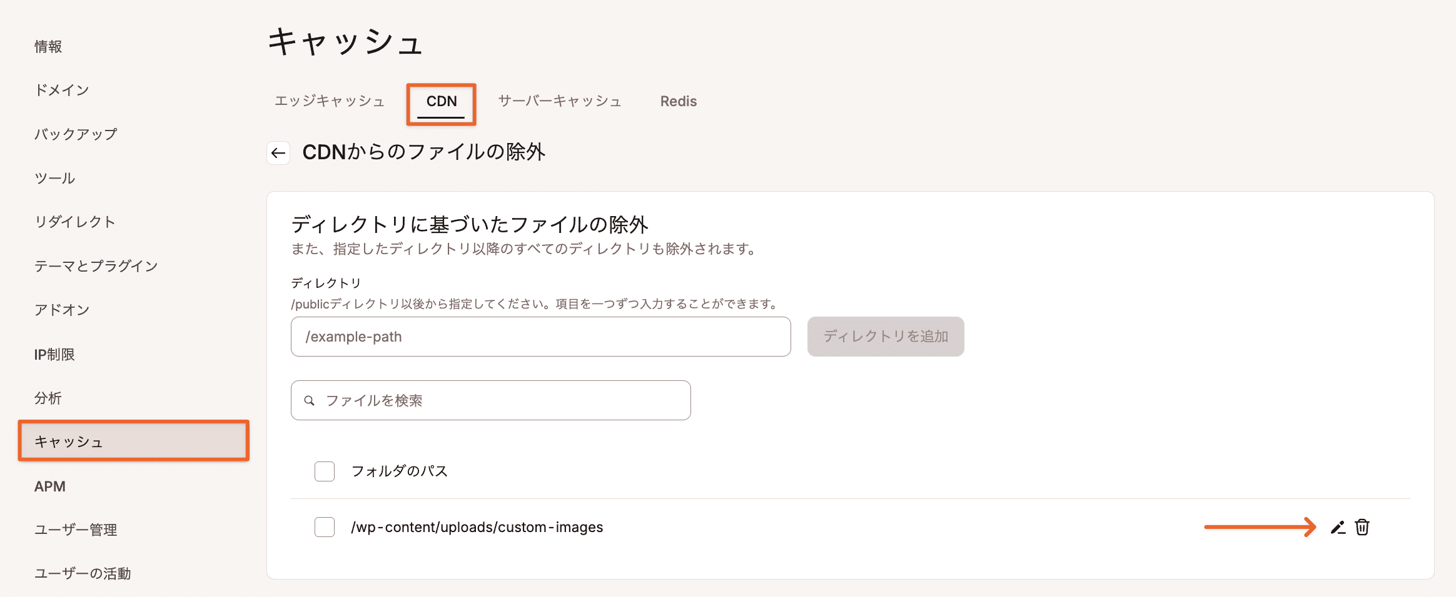Navigate to ユーザー管理

pyautogui.click(x=76, y=530)
